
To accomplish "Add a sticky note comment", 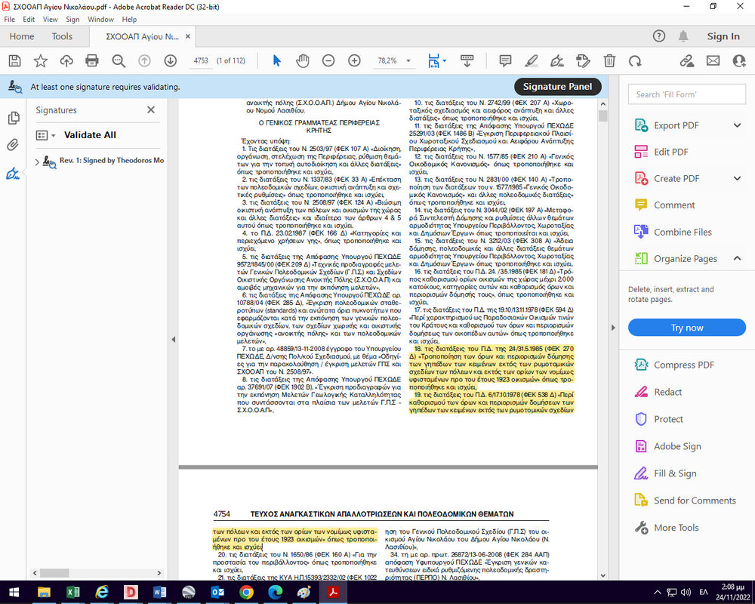I will coord(505,60).
